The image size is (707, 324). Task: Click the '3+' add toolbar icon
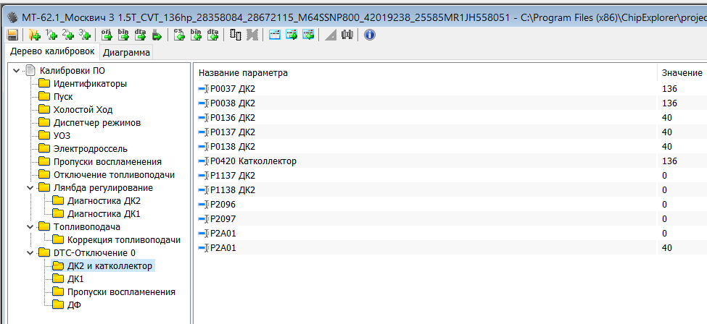(x=85, y=35)
